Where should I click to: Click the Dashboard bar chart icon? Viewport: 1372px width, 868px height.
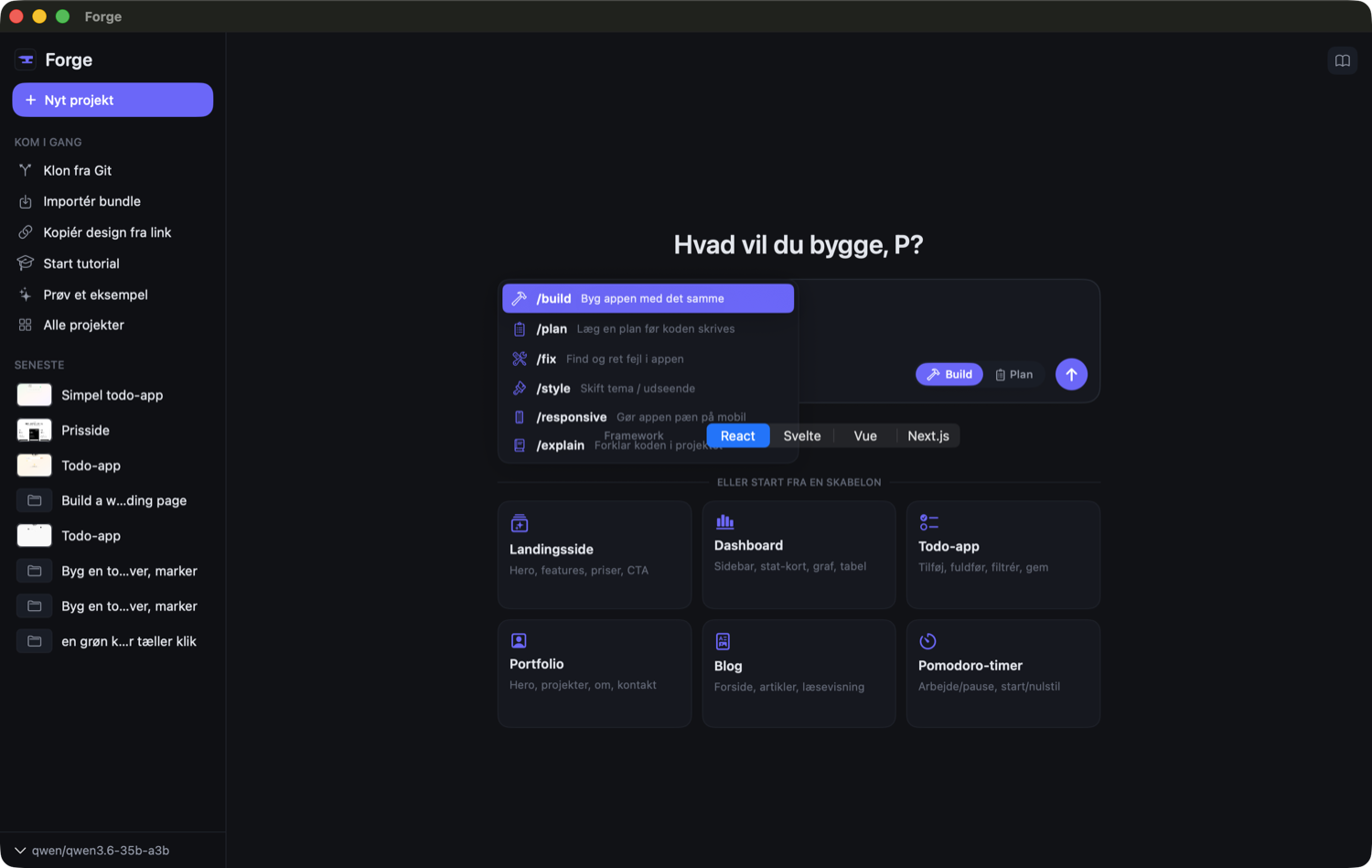[724, 521]
